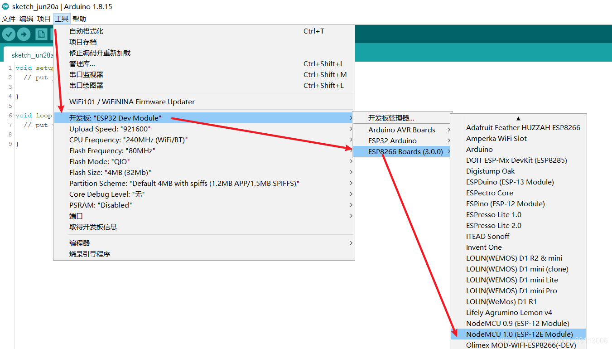Expand CPU Frequency: "240MHz (WiFi/BT)" submenu
The image size is (612, 349).
204,140
